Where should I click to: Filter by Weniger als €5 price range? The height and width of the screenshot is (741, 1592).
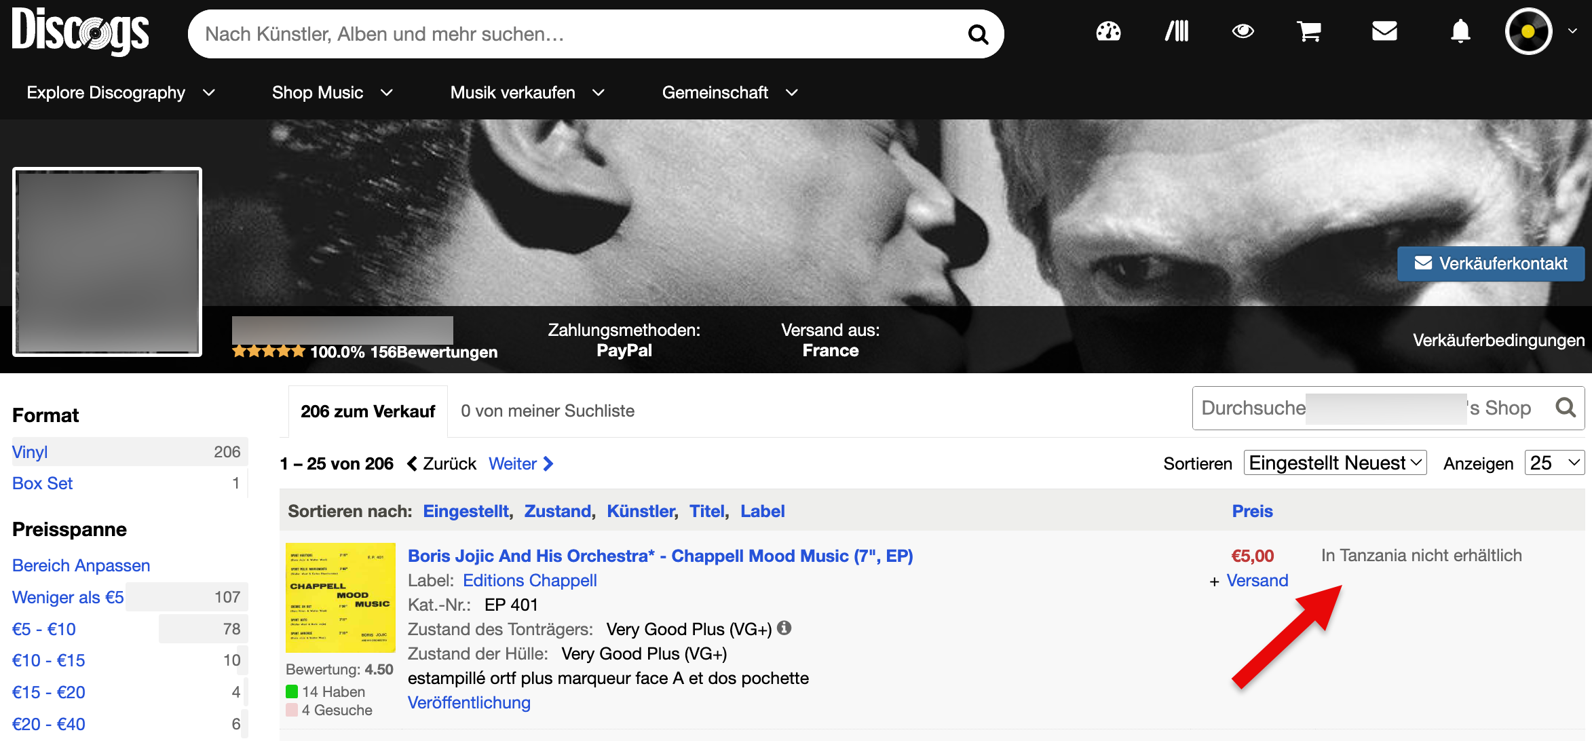coord(68,597)
